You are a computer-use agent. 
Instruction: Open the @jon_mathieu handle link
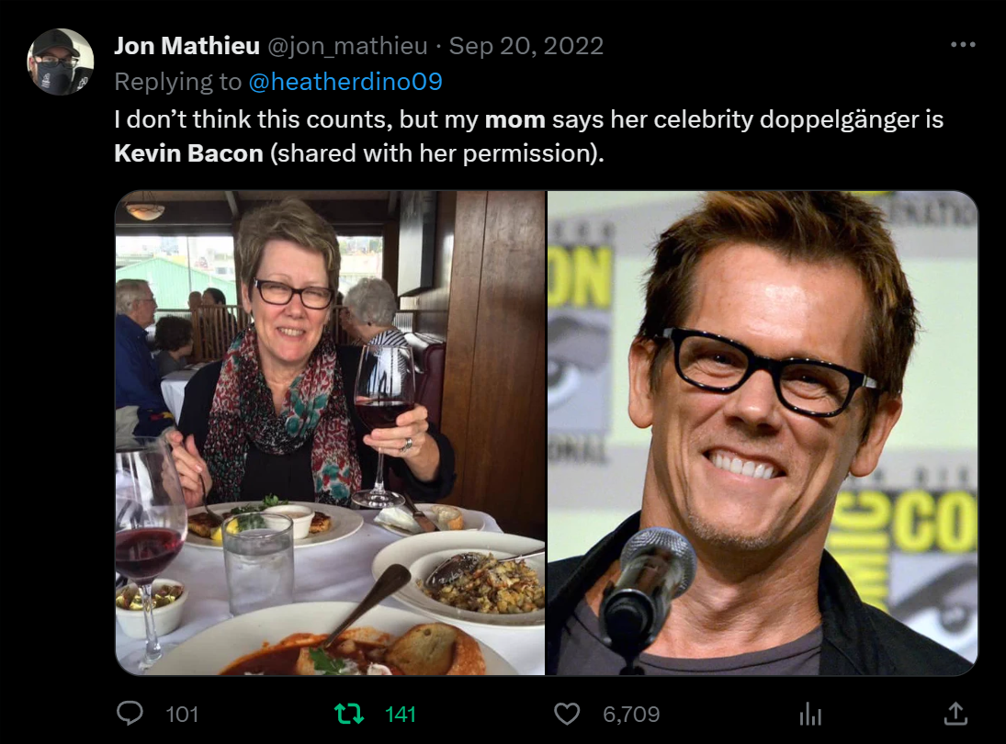tap(347, 46)
